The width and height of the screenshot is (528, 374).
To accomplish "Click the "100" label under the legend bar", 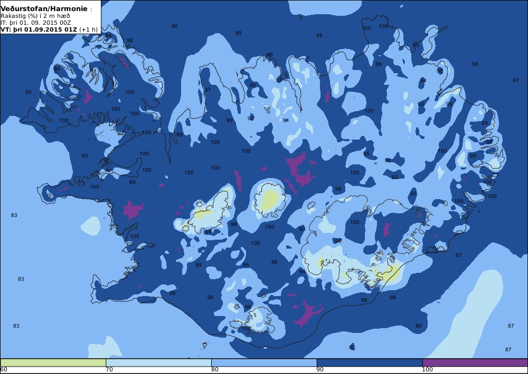I will 427,370.
